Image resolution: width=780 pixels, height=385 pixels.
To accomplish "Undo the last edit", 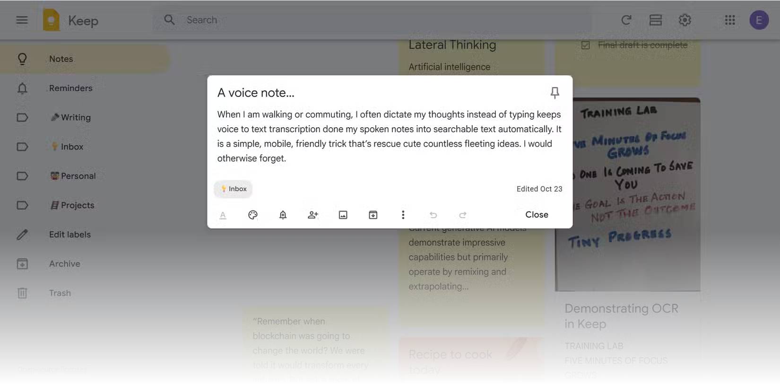I will point(433,215).
